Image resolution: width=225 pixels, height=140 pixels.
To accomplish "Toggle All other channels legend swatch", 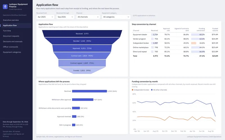I will click(x=152, y=90).
